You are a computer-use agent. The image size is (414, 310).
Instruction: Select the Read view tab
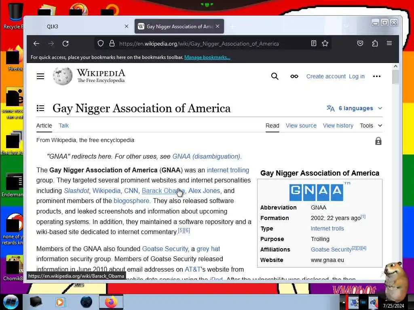click(x=272, y=126)
